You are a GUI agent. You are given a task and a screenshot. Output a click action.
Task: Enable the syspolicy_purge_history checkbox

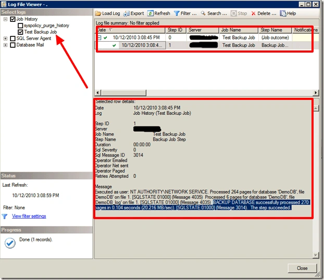(x=20, y=26)
